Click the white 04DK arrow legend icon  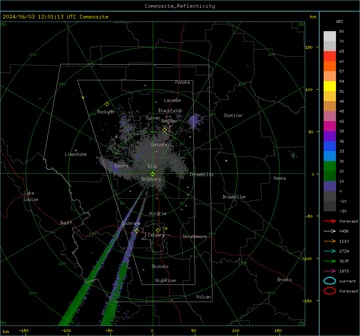pyautogui.click(x=330, y=231)
